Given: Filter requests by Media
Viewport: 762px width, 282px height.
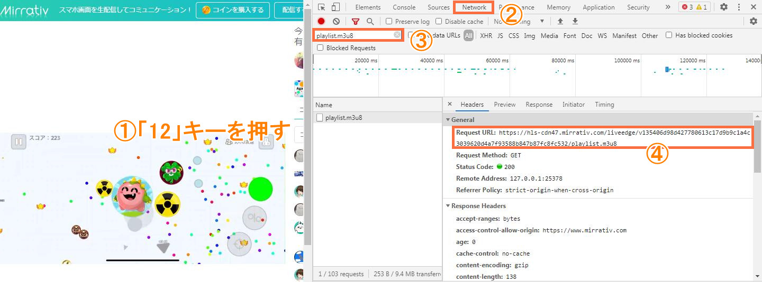Looking at the screenshot, I should coord(549,36).
